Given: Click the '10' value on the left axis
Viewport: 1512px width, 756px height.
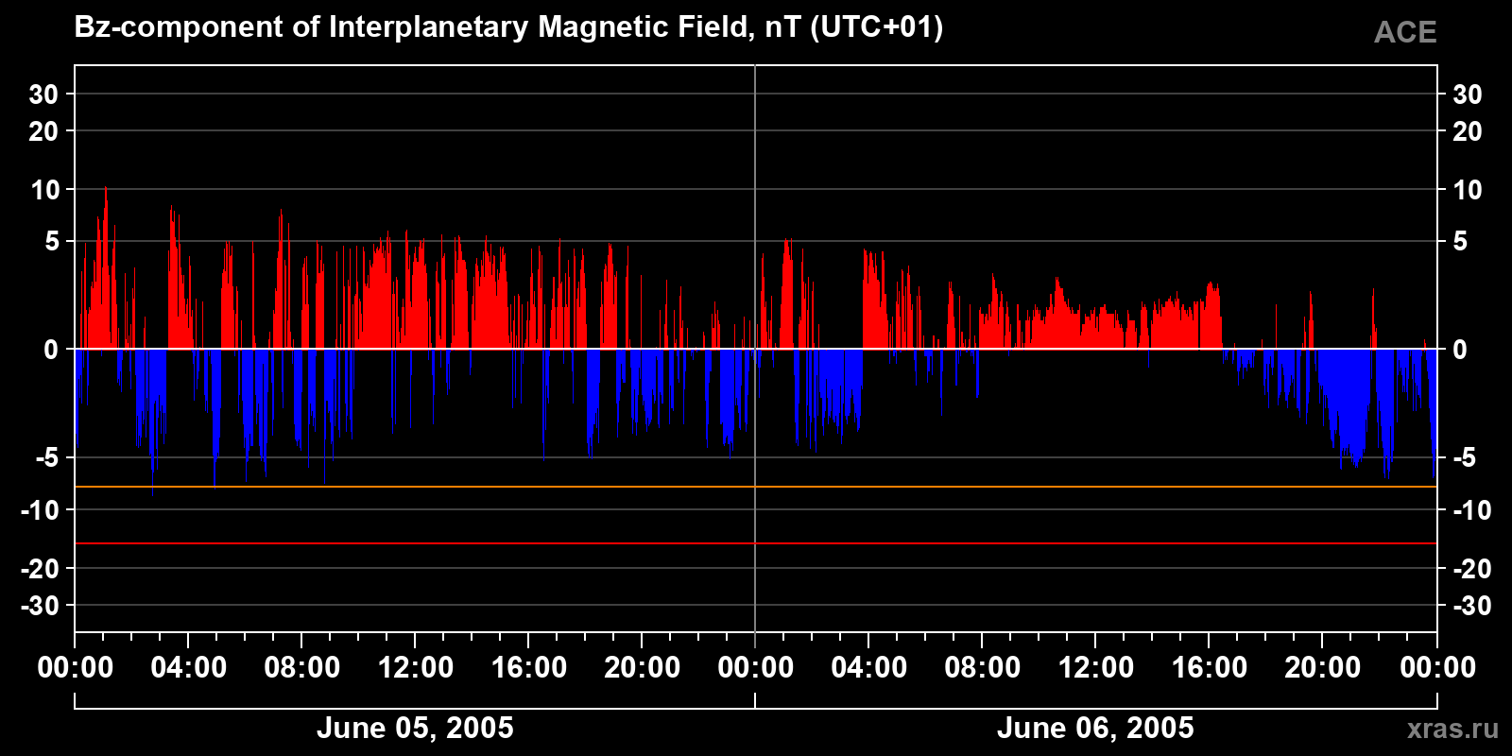Looking at the screenshot, I should point(44,190).
